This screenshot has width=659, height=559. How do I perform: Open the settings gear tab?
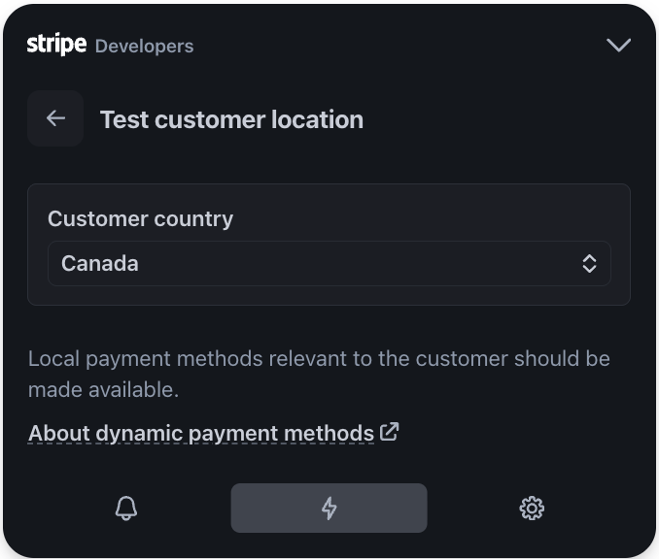tap(532, 508)
